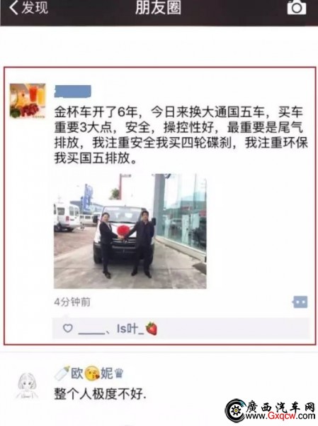
Task: Tap the 发现 back label
Action: pyautogui.click(x=35, y=8)
